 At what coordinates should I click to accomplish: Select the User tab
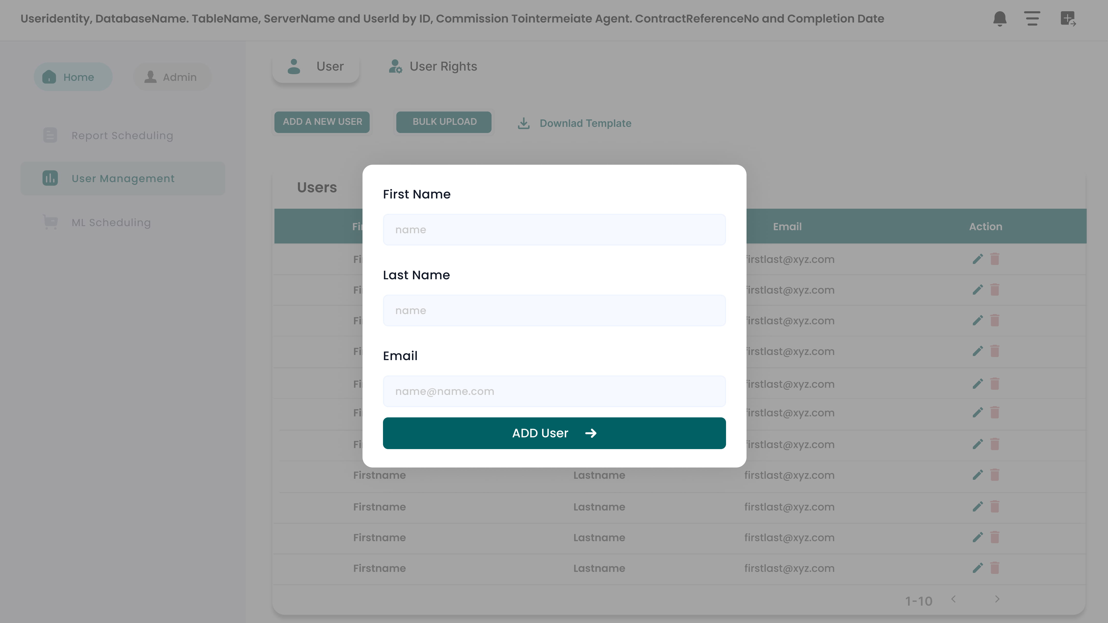point(316,66)
